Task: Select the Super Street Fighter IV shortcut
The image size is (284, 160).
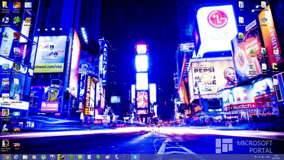Action: coord(5,146)
